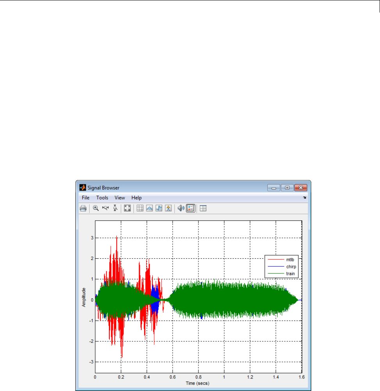Image resolution: width=380 pixels, height=391 pixels.
Task: Close the Signal Browser window
Action: (301, 188)
